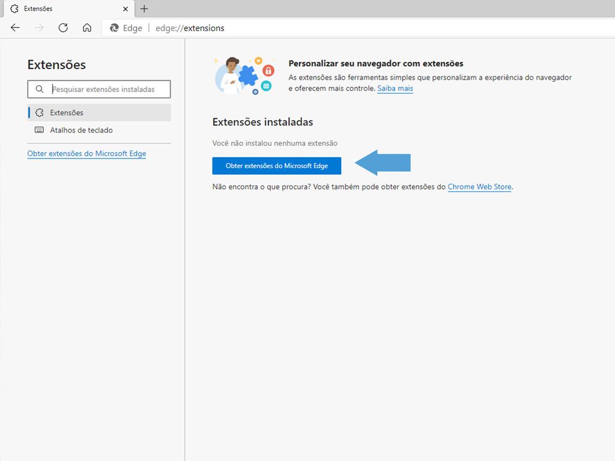Click the Extensões instaladas heading

263,122
